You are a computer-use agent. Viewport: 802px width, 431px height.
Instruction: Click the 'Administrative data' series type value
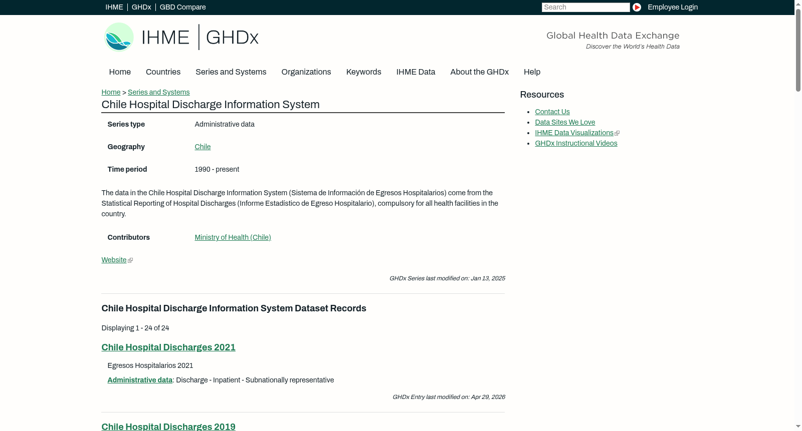pos(225,124)
